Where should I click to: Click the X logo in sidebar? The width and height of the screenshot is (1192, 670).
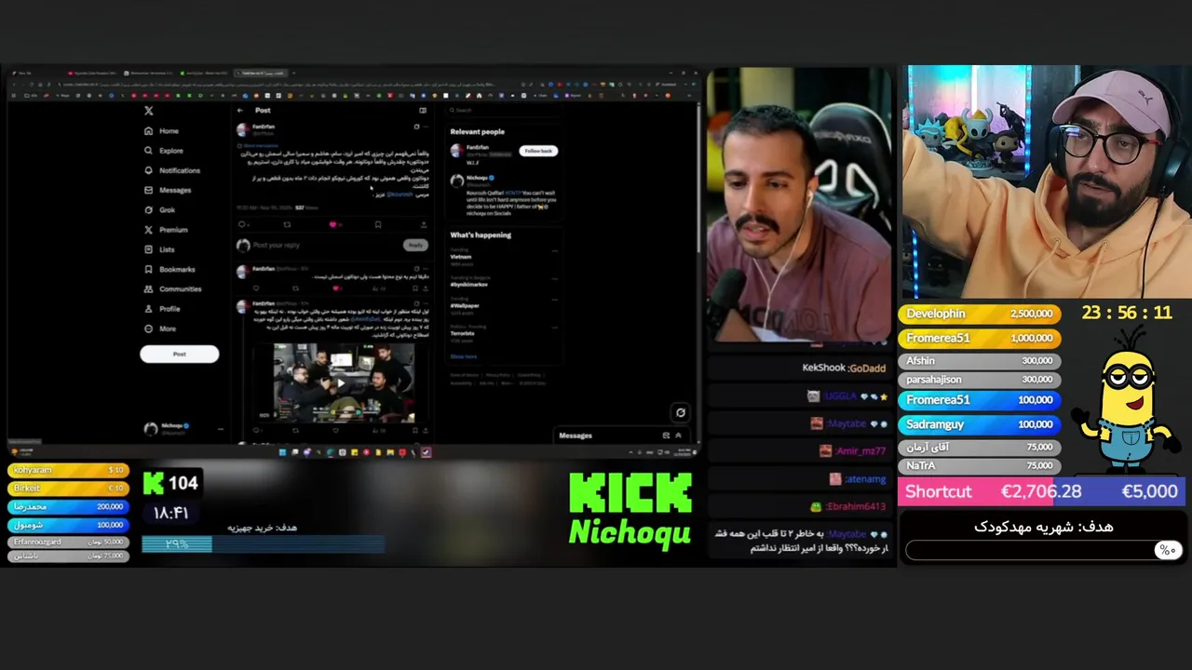pyautogui.click(x=148, y=111)
